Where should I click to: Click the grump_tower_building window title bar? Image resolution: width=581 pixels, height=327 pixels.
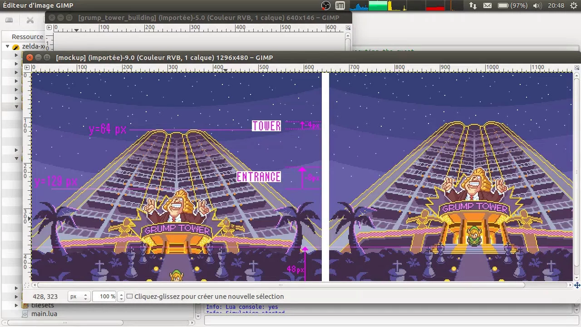pyautogui.click(x=199, y=17)
